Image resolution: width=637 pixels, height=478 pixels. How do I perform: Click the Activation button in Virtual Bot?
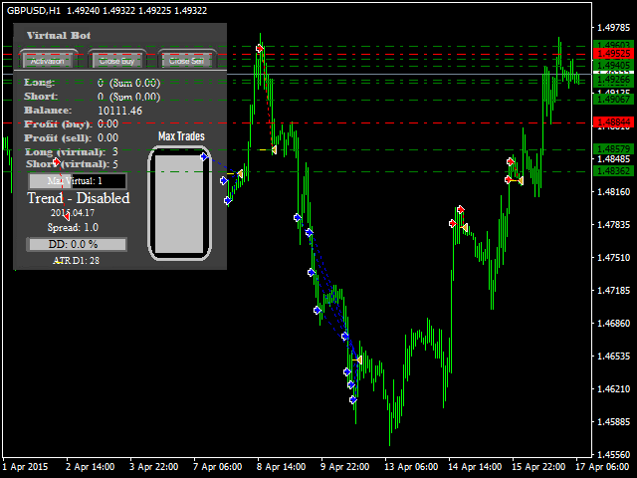[x=48, y=61]
